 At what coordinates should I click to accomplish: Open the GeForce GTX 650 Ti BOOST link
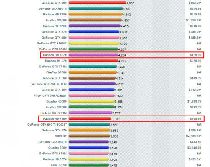pyautogui.click(x=47, y=125)
